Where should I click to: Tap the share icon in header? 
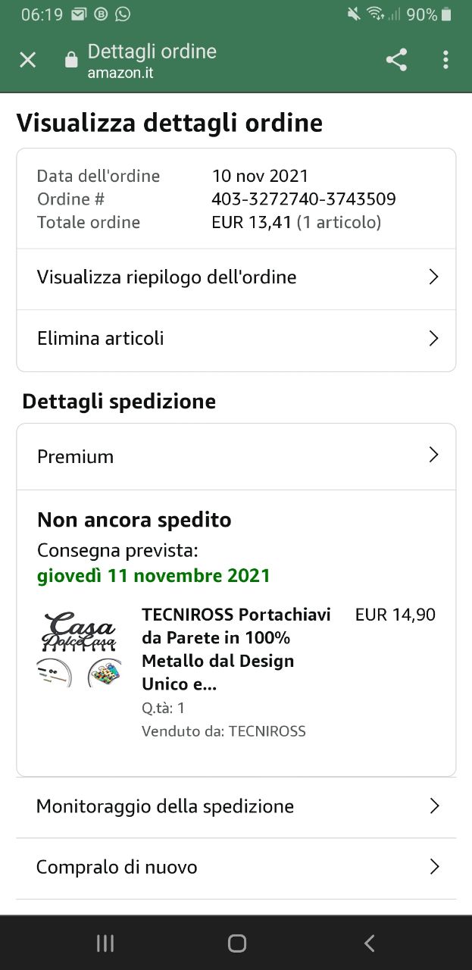396,60
